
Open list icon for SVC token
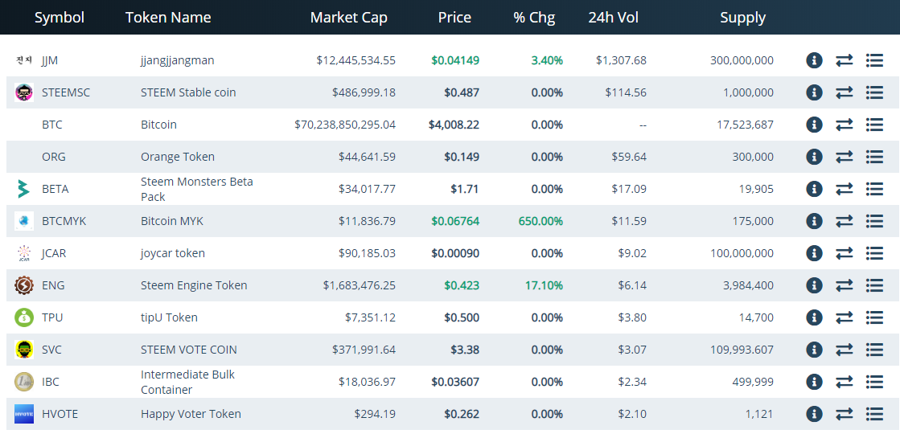874,349
